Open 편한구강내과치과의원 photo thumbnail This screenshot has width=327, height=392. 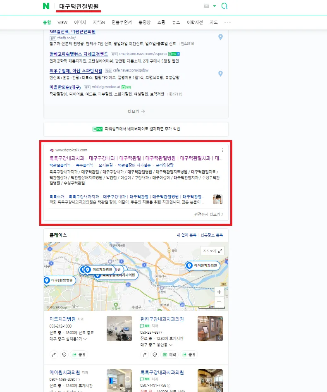point(210,328)
